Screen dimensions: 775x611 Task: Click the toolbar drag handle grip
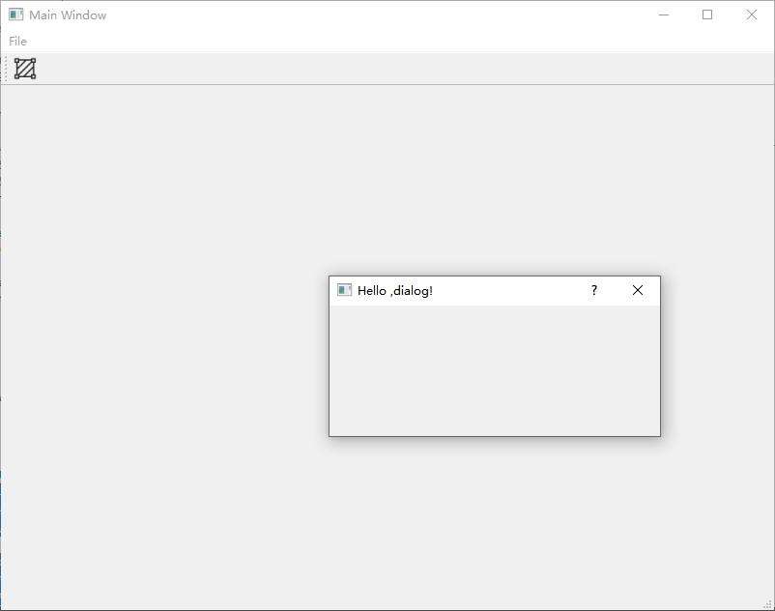[6, 69]
